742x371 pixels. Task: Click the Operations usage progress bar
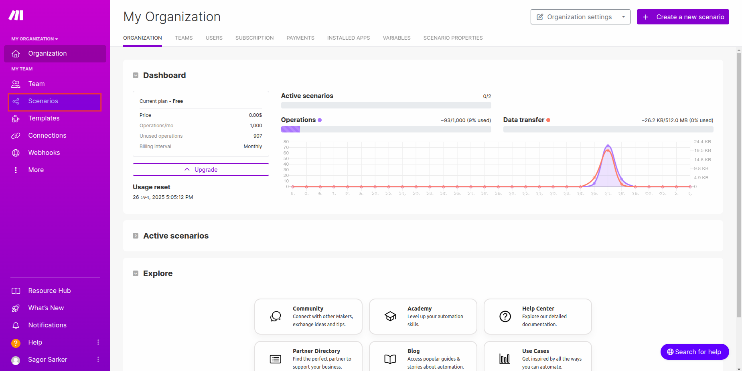[386, 129]
